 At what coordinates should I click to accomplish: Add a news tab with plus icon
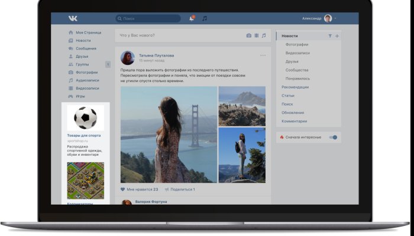pyautogui.click(x=337, y=36)
